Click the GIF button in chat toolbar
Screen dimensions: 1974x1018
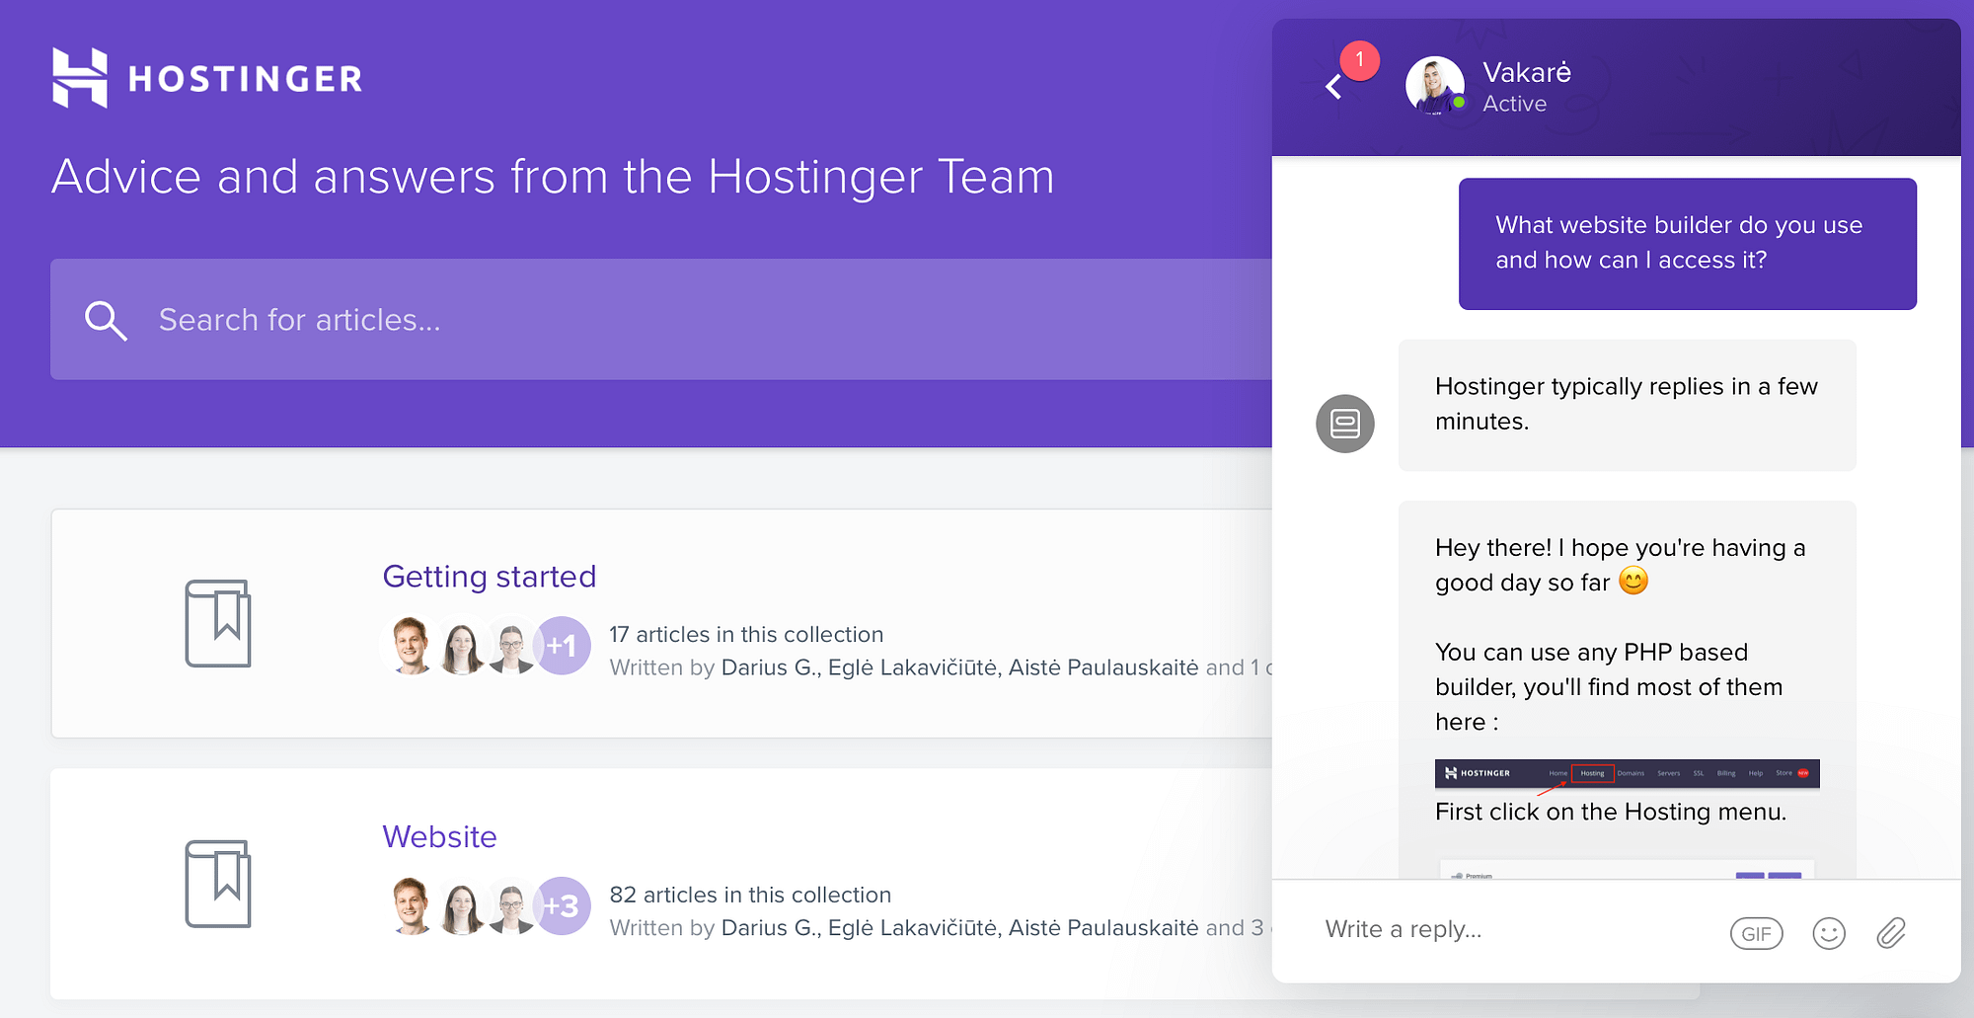click(1755, 932)
